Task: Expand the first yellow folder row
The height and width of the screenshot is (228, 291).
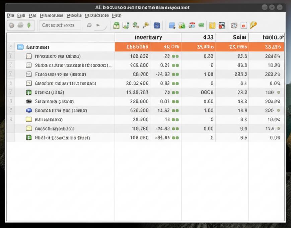Action: click(x=29, y=119)
